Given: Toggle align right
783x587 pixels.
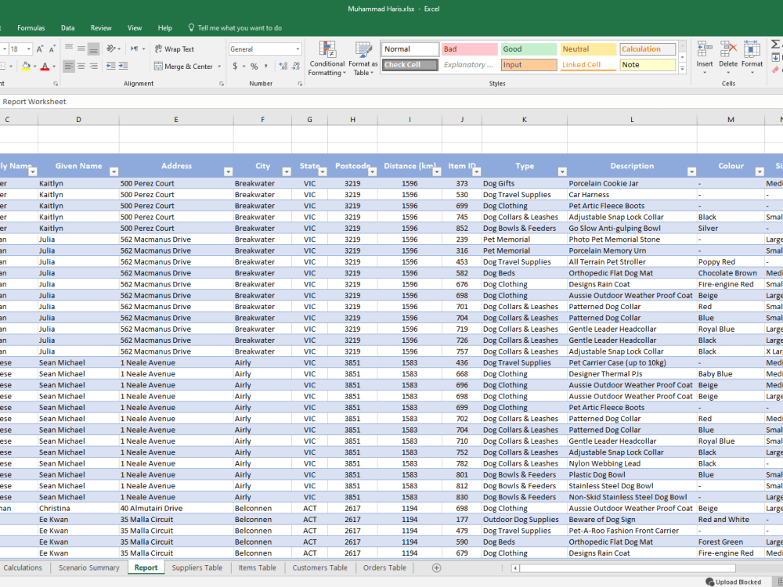Looking at the screenshot, I should 93,66.
